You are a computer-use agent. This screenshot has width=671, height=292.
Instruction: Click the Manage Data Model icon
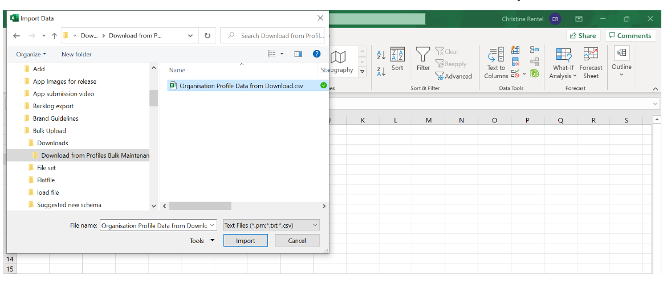click(535, 73)
